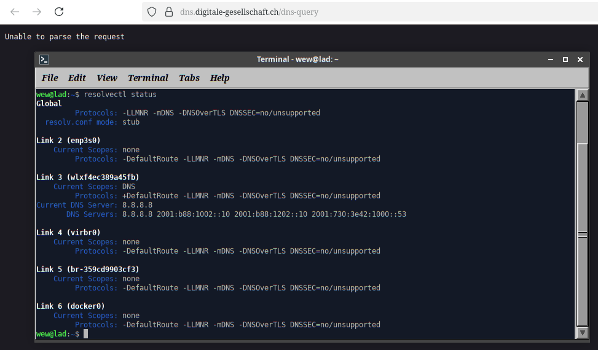
Task: Click the 'stub' value text
Action: click(x=131, y=122)
